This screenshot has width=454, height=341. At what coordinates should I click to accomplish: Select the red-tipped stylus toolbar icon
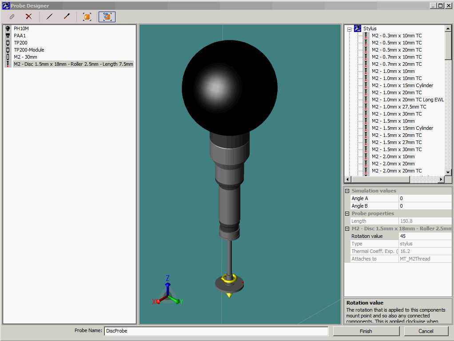(x=67, y=16)
